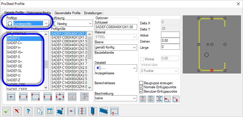243x117 pixels.
Task: Open the Beschreibung keine dropdown
Action: [116, 98]
